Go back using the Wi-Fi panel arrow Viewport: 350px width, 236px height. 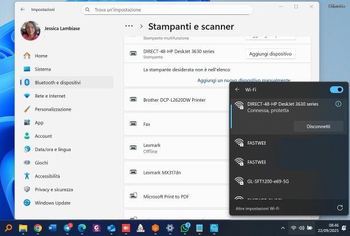click(238, 90)
